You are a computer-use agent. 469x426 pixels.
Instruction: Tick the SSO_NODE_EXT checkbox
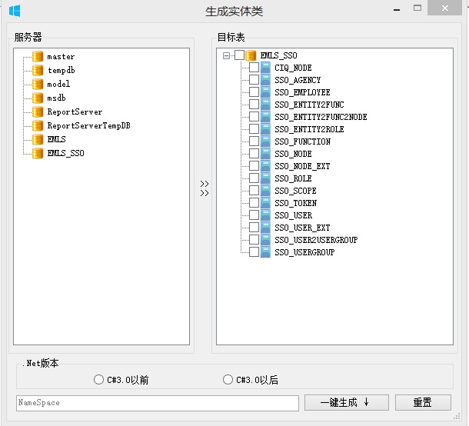click(254, 166)
